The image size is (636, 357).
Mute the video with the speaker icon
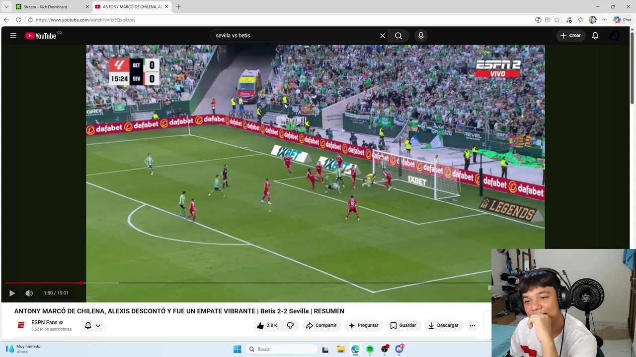pyautogui.click(x=29, y=293)
